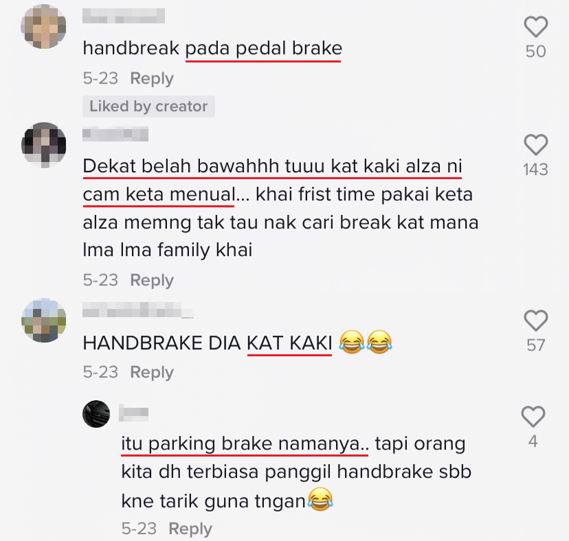Click the 57 likes count

[535, 345]
